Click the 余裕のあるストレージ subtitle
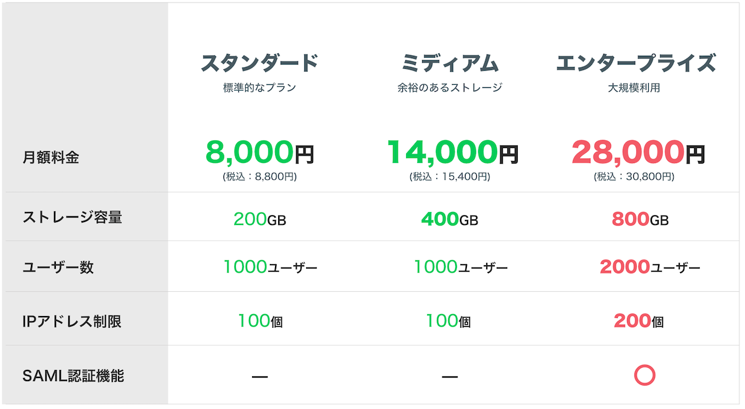The height and width of the screenshot is (409, 745). coord(449,88)
